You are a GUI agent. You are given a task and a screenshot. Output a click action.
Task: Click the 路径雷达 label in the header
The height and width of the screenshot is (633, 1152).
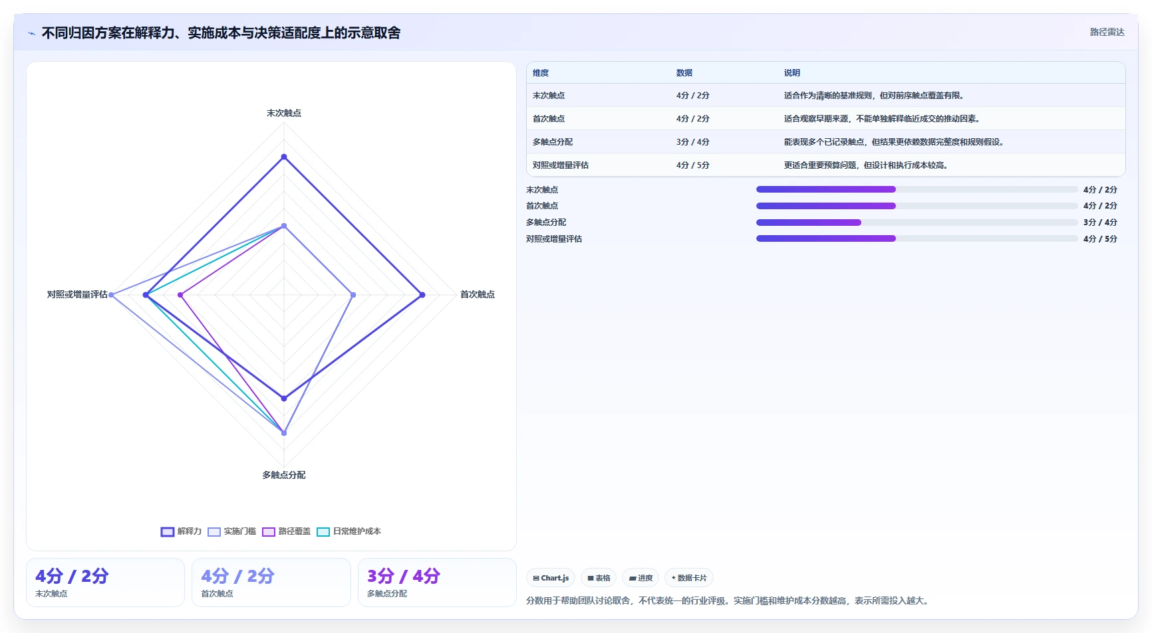click(x=1107, y=32)
